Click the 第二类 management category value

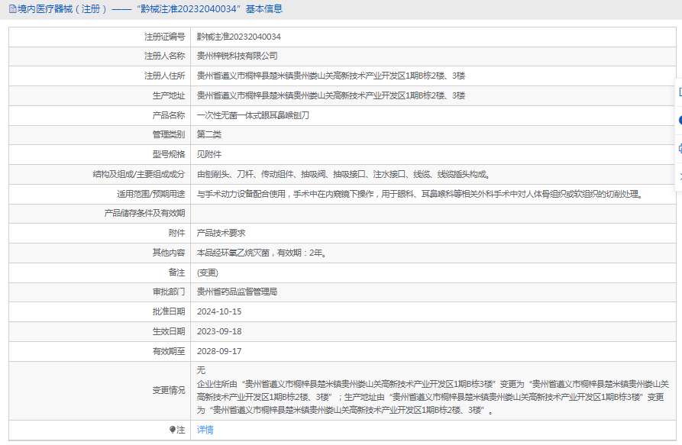[208, 134]
